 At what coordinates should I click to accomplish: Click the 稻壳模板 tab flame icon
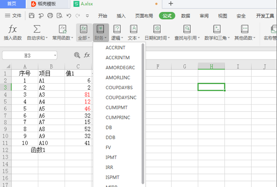point(33,4)
